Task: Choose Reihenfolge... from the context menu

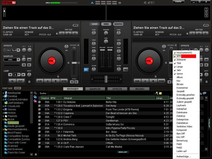Action: [x=184, y=157]
